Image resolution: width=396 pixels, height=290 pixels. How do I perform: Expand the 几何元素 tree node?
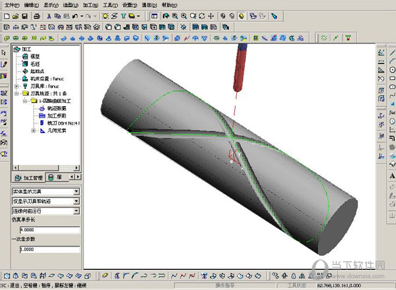click(33, 130)
